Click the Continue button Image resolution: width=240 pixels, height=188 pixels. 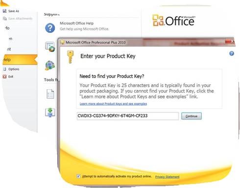(192, 116)
